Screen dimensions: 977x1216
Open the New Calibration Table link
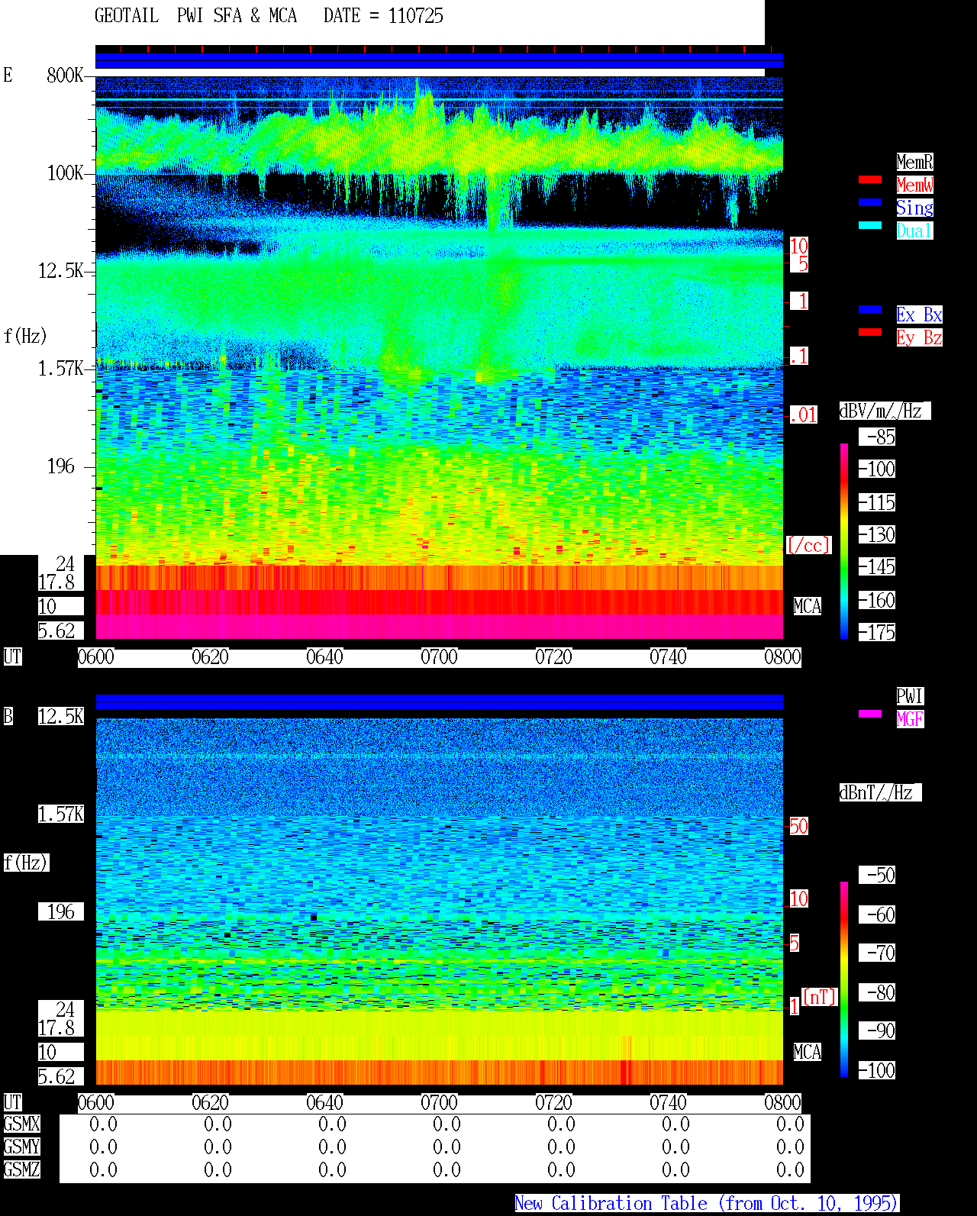click(x=707, y=1204)
